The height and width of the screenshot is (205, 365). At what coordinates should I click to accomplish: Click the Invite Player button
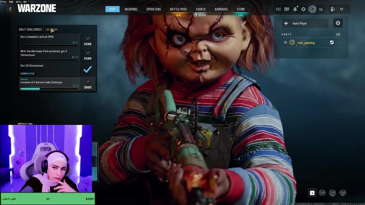pos(305,23)
